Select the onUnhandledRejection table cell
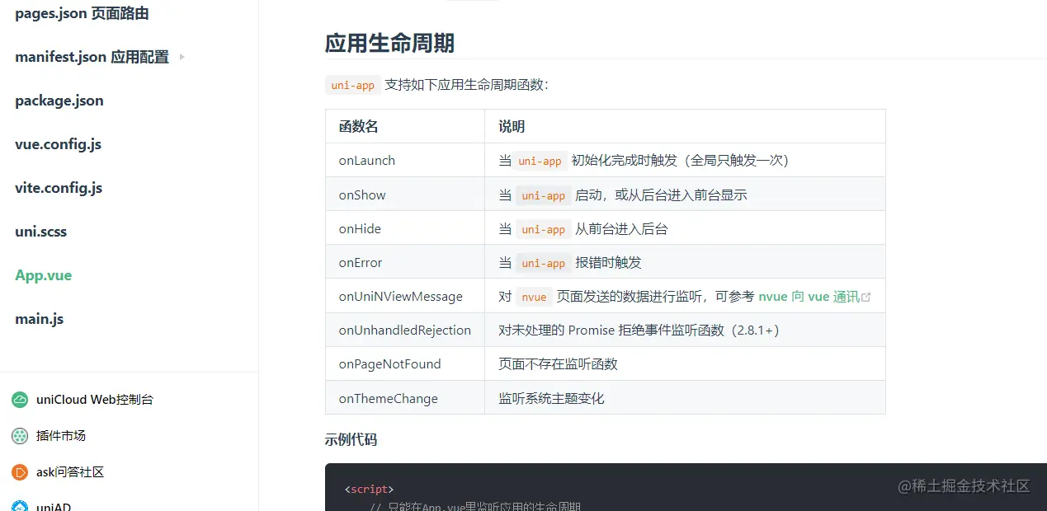 [405, 330]
